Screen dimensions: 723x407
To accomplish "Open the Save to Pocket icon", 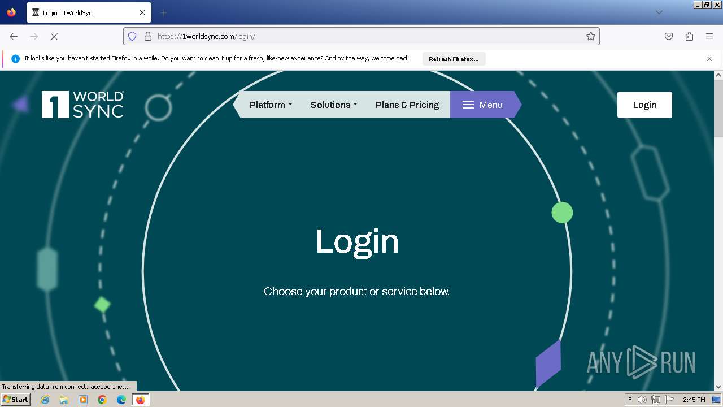I will pyautogui.click(x=669, y=36).
